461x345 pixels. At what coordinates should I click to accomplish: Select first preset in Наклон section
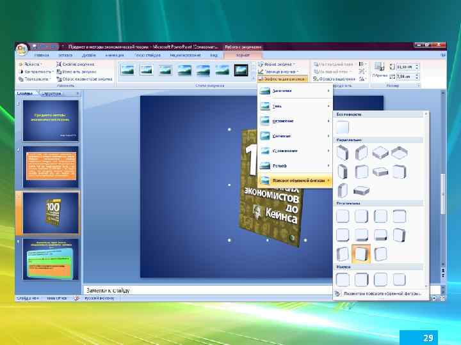343,280
